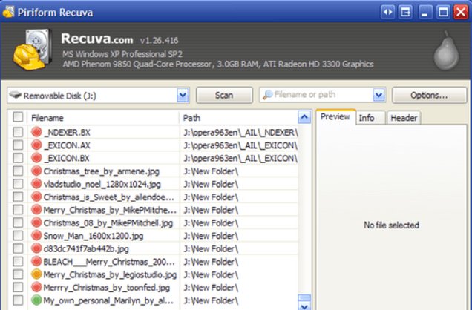Select Christmas_is_Sweet_by_allendoe filename text
The image size is (472, 310).
[108, 197]
